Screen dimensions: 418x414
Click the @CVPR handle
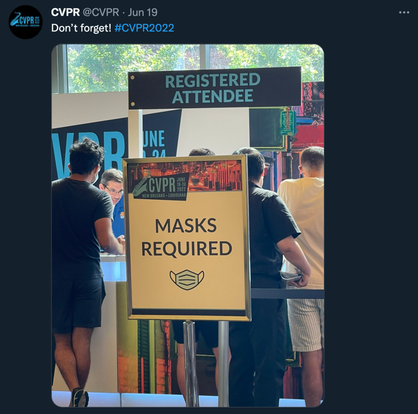coord(101,12)
